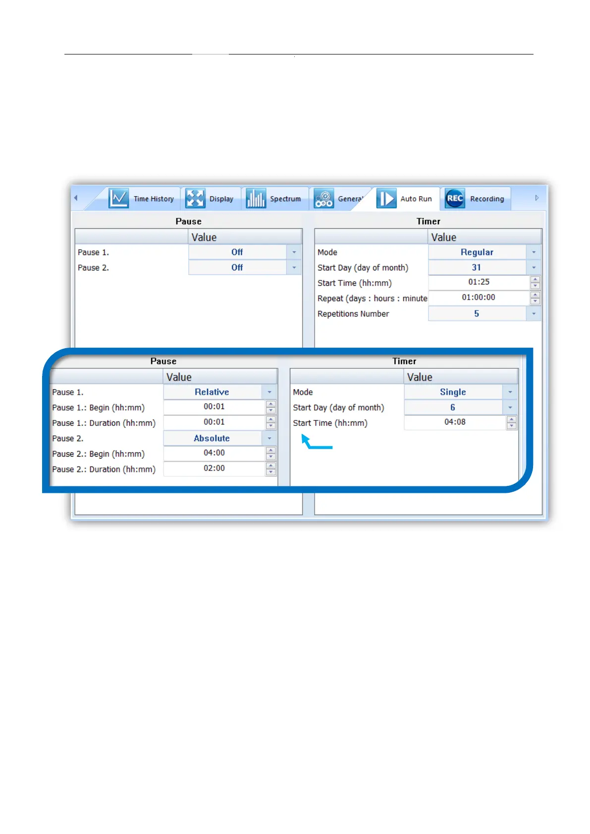The width and height of the screenshot is (590, 834).
Task: Decrease Start Time 04:08 with spinner
Action: pos(512,426)
